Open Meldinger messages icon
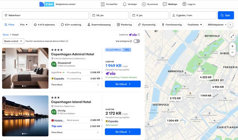Image resolution: width=238 pixels, height=140 pixels. pyautogui.click(x=165, y=4)
